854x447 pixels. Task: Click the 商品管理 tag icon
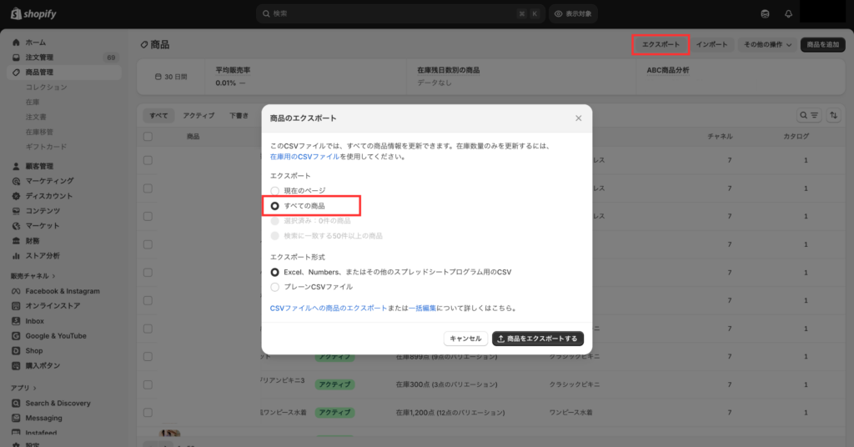(16, 73)
